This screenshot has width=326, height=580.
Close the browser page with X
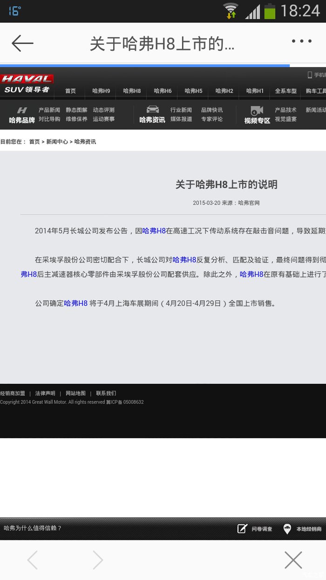[x=293, y=560]
